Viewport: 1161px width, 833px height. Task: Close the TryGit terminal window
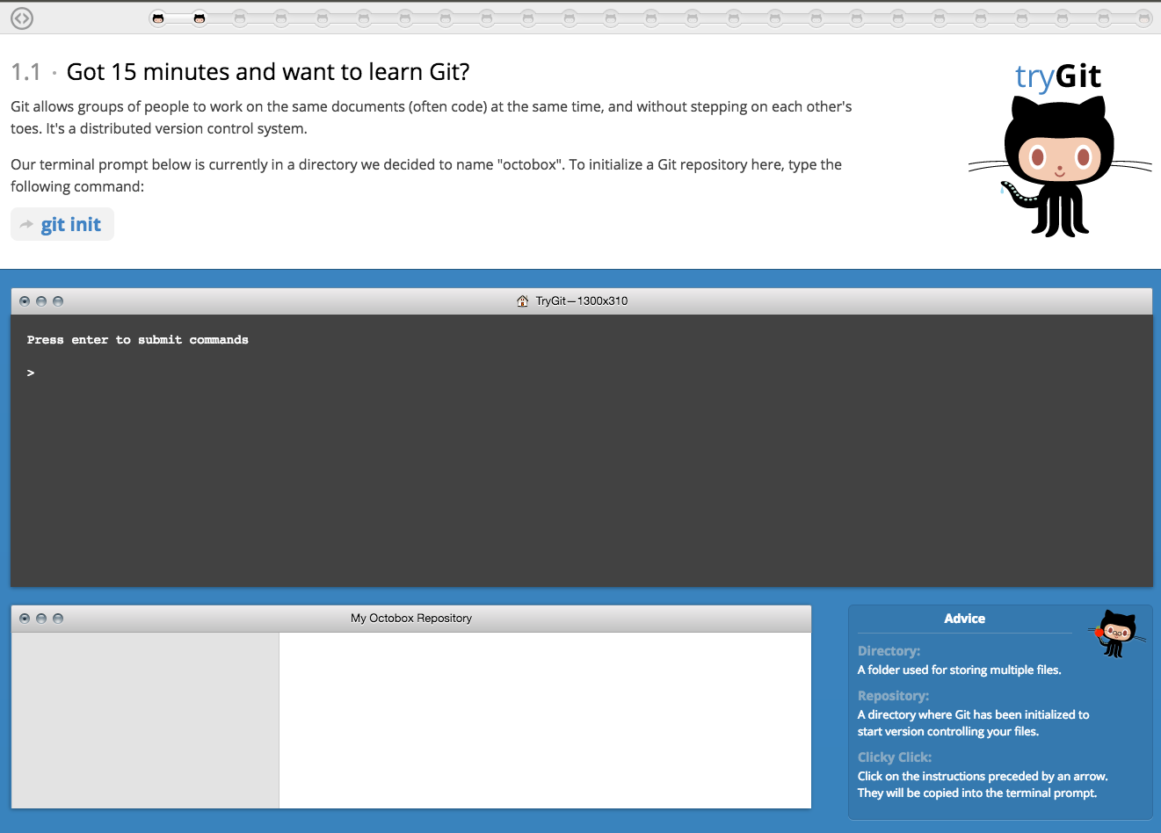[25, 301]
